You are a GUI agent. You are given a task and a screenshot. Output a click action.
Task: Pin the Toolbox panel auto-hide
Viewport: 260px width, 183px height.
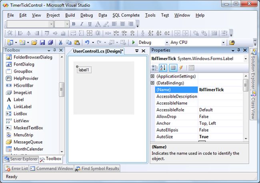54,50
